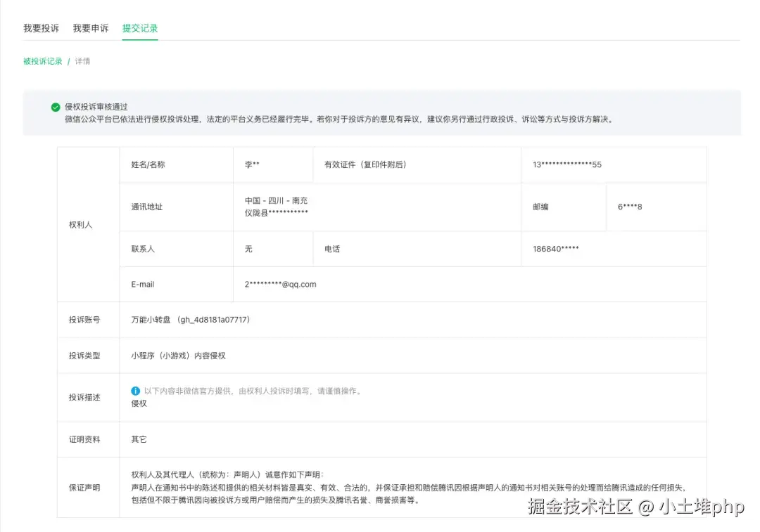Click the masked email 2*********@qq.com

[280, 284]
